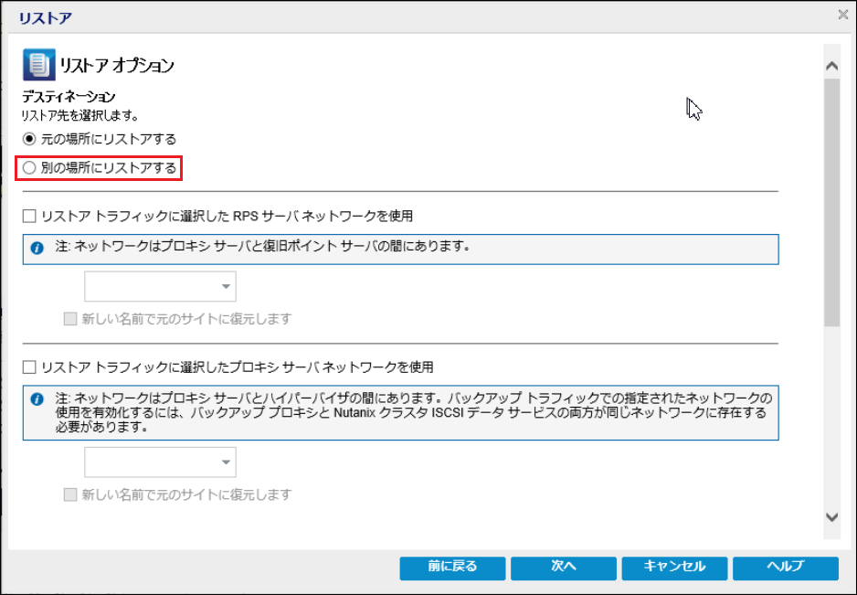
Task: Close the リストア dialog with the X
Action: [x=842, y=14]
